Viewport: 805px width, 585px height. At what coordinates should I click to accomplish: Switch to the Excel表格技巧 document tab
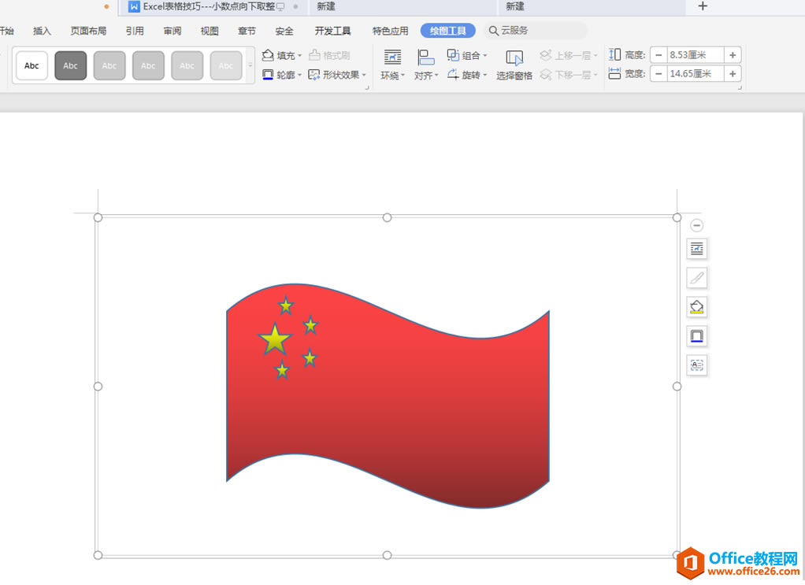[213, 6]
